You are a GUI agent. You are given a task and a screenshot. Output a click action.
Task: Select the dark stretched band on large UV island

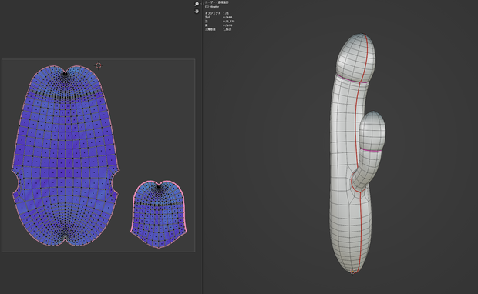(x=65, y=95)
